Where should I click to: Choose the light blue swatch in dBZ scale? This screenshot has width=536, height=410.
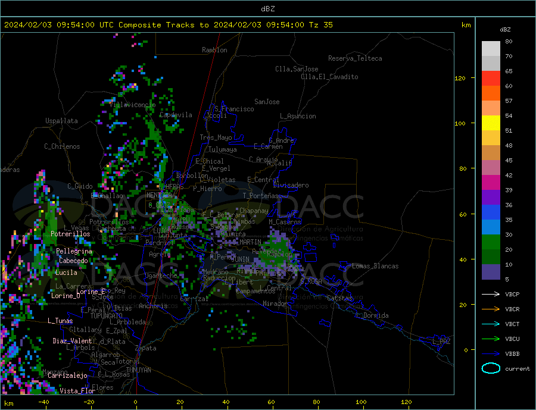(491, 227)
